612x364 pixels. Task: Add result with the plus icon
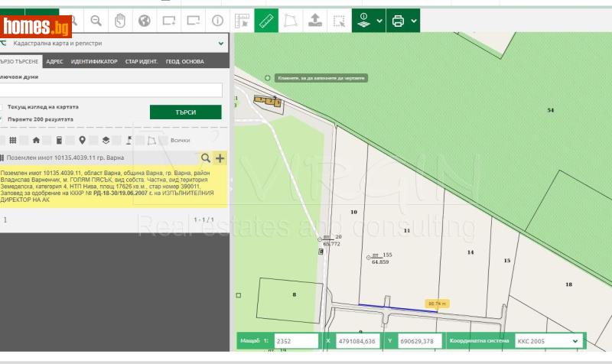(x=220, y=158)
